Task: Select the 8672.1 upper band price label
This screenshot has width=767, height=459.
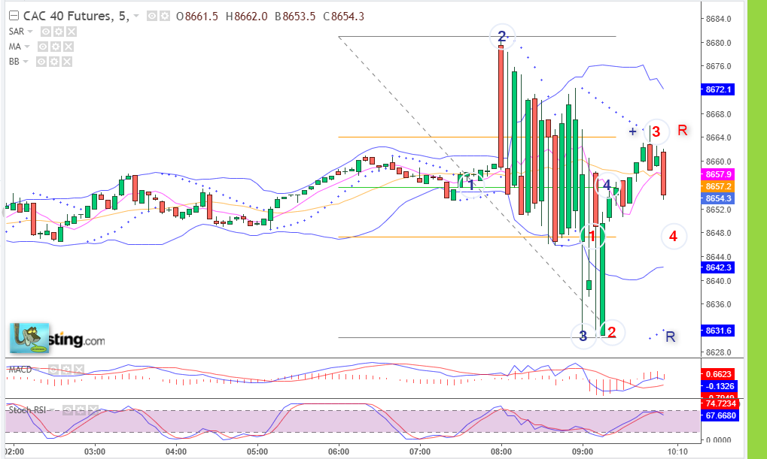Action: point(717,89)
